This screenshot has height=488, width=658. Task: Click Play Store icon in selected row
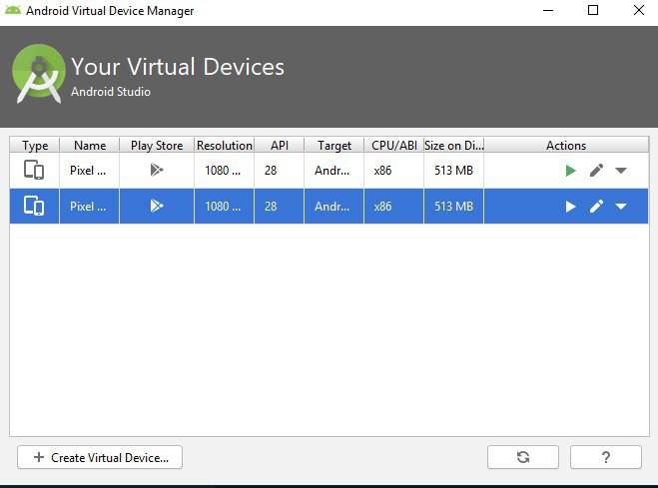pyautogui.click(x=157, y=206)
